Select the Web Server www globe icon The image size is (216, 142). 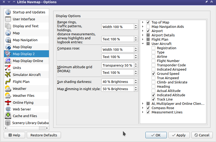coord(8,109)
